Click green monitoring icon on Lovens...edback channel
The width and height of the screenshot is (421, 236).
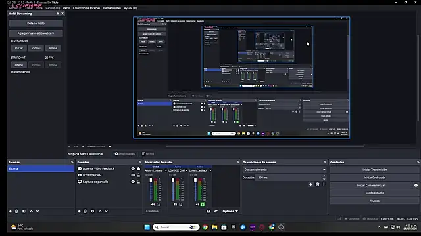203,205
